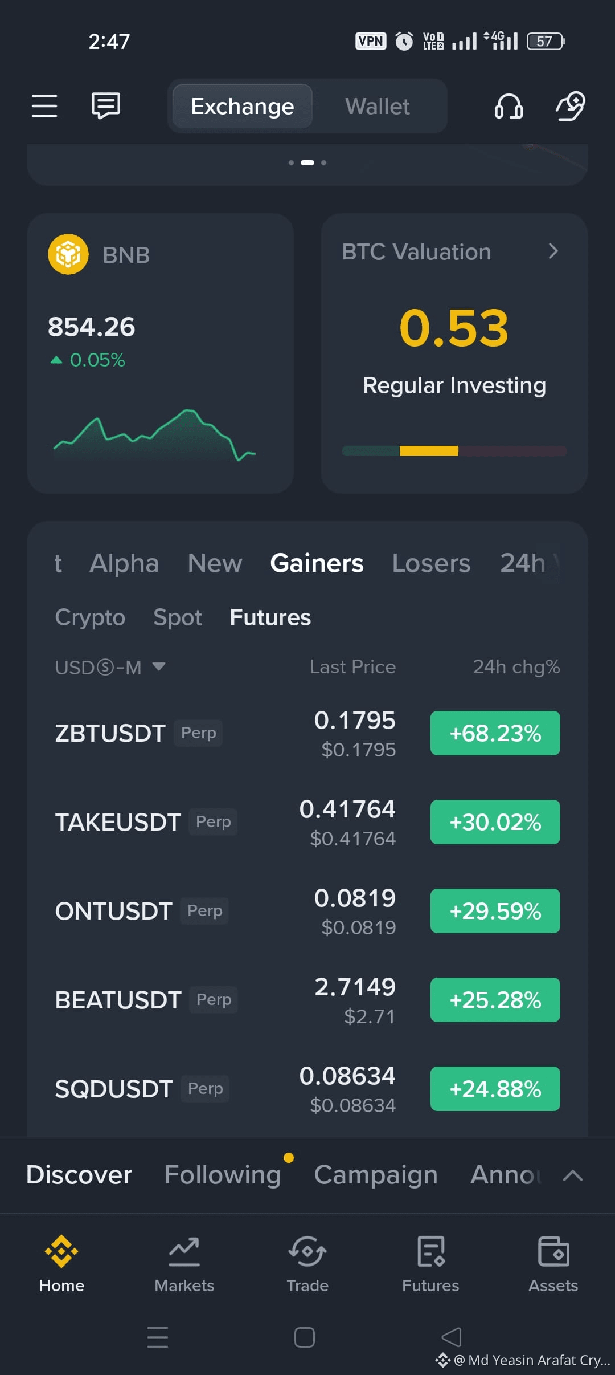This screenshot has width=615, height=1375.
Task: Switch to Wallet mode
Action: coord(378,107)
